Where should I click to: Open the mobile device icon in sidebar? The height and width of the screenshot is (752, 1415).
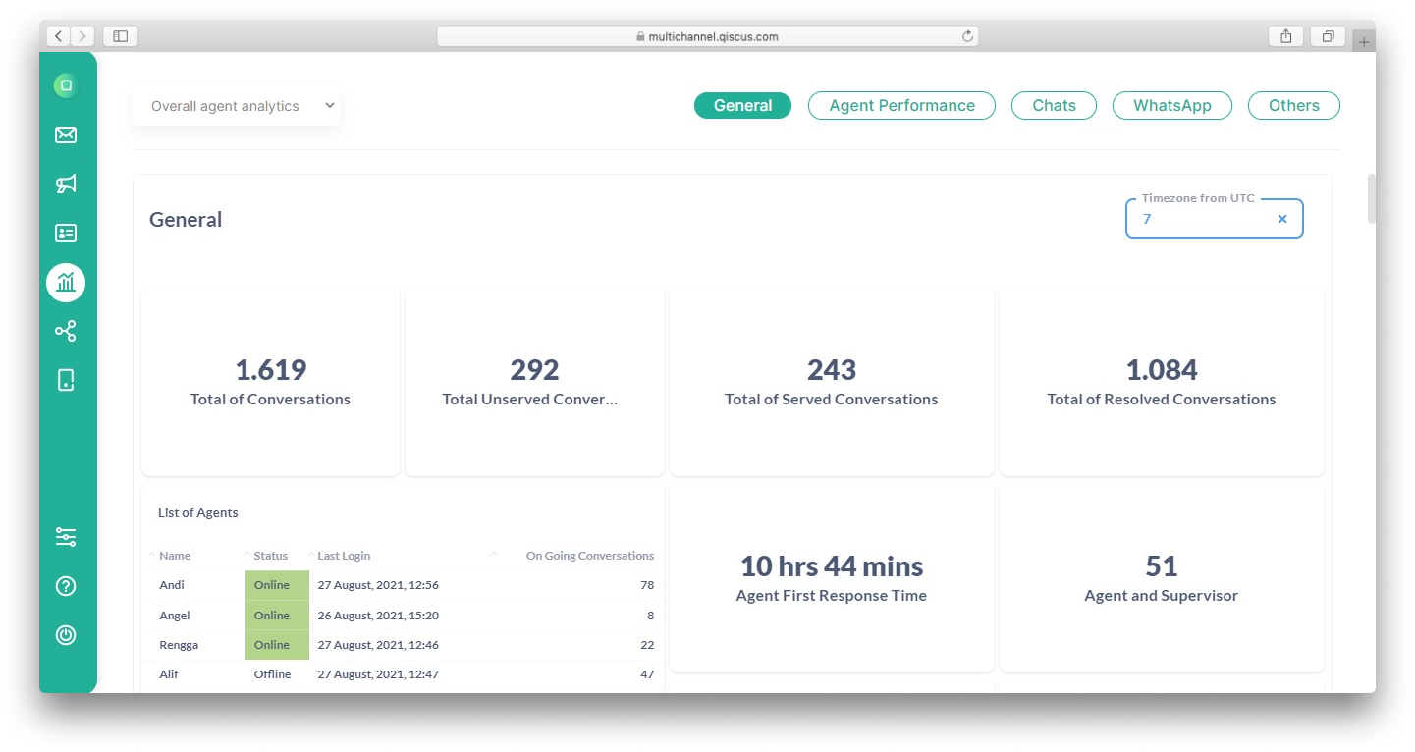pos(66,380)
